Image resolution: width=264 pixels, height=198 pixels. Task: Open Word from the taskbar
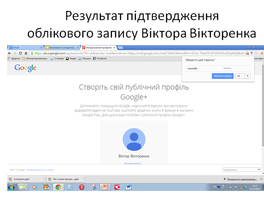coord(129,187)
